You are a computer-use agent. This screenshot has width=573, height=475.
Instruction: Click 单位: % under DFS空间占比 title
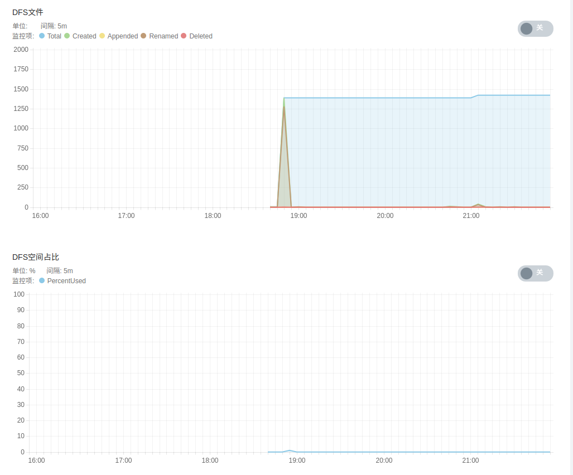tap(24, 271)
